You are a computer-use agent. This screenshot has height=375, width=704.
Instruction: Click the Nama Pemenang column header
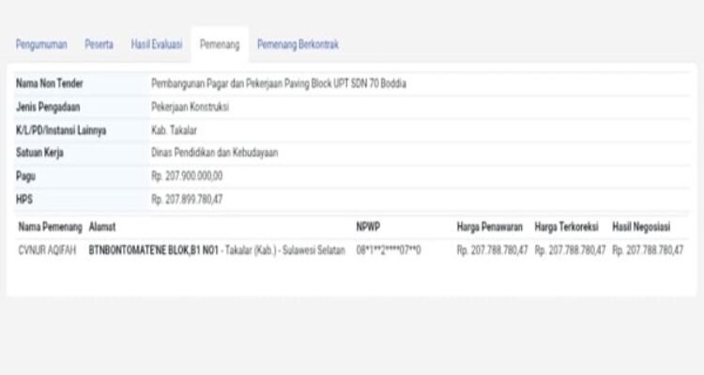coord(51,227)
